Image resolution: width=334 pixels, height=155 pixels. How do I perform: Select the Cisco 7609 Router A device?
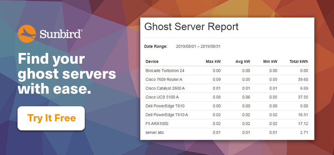coord(164,80)
